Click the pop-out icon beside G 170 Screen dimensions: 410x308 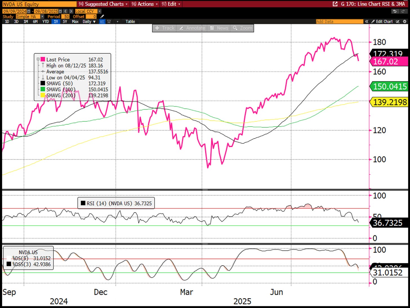335,4
